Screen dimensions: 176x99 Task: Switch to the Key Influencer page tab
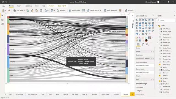tap(32, 94)
